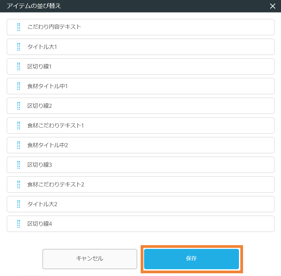
Task: Click the drag handle of 食材こだわりテキスト1
Action: [18, 125]
